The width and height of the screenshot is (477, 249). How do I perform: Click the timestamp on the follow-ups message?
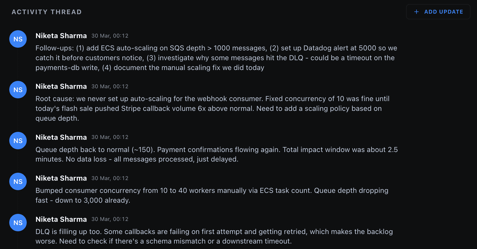click(x=110, y=36)
